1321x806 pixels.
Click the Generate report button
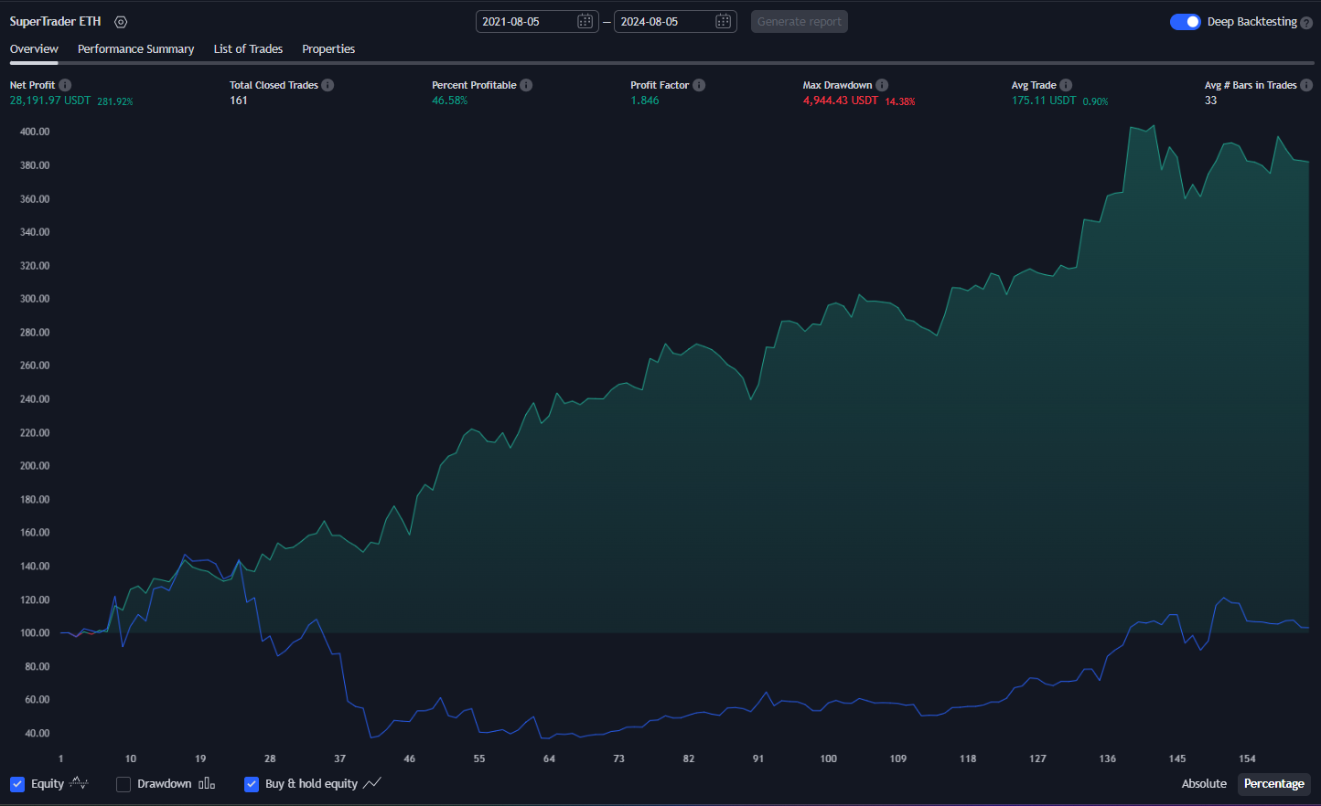[800, 22]
